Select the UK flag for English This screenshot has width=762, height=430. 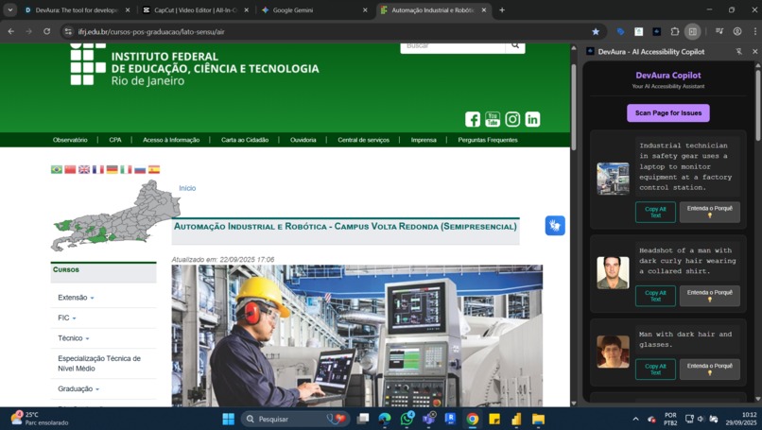pos(84,169)
